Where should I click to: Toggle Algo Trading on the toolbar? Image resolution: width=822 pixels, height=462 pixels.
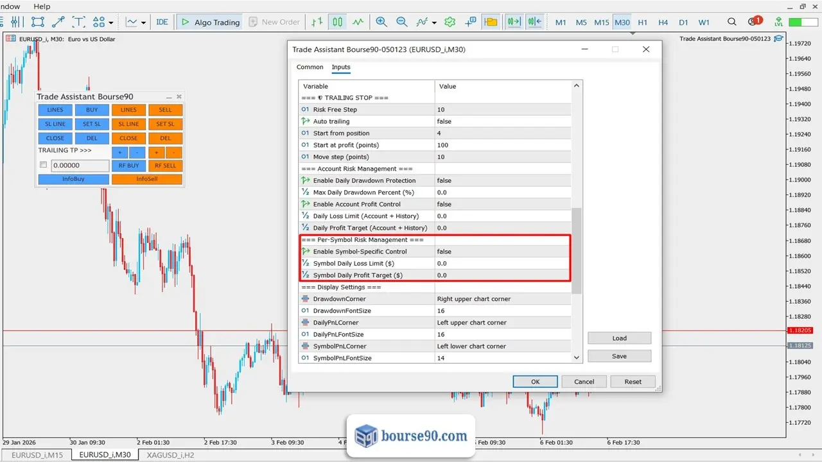tap(210, 22)
